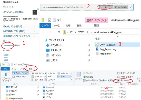Open the MP3変換ソフト(無料) link
Image resolution: width=141 pixels, height=100 pixels.
14,31
